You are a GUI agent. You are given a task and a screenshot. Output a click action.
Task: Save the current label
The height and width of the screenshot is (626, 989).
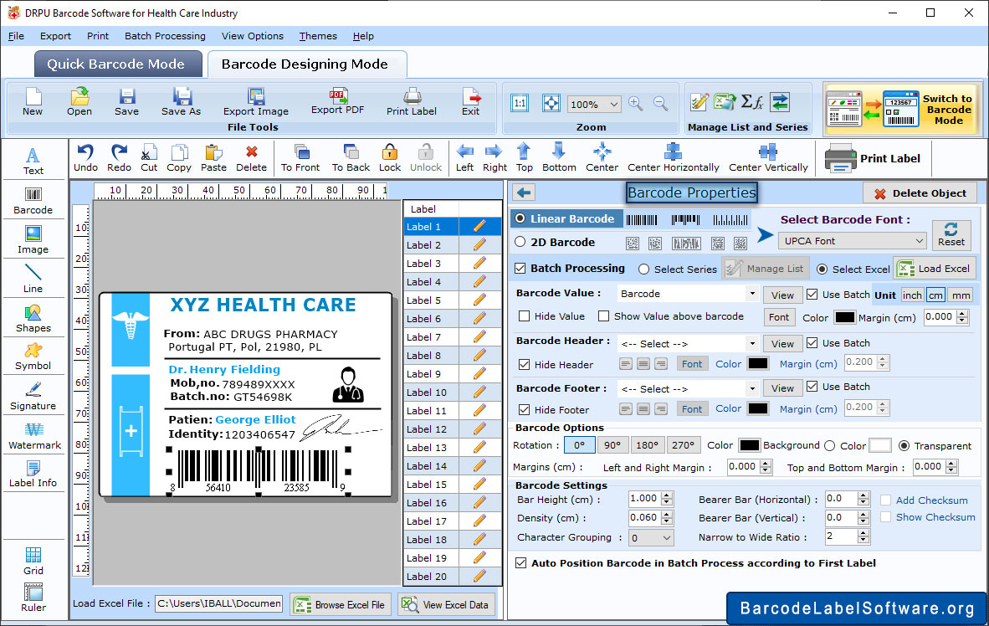(x=127, y=101)
